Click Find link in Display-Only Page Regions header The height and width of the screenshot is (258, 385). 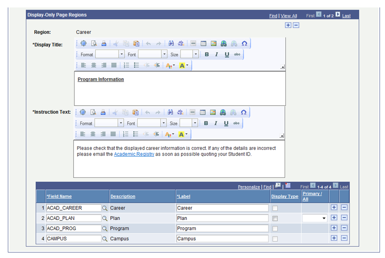click(273, 16)
